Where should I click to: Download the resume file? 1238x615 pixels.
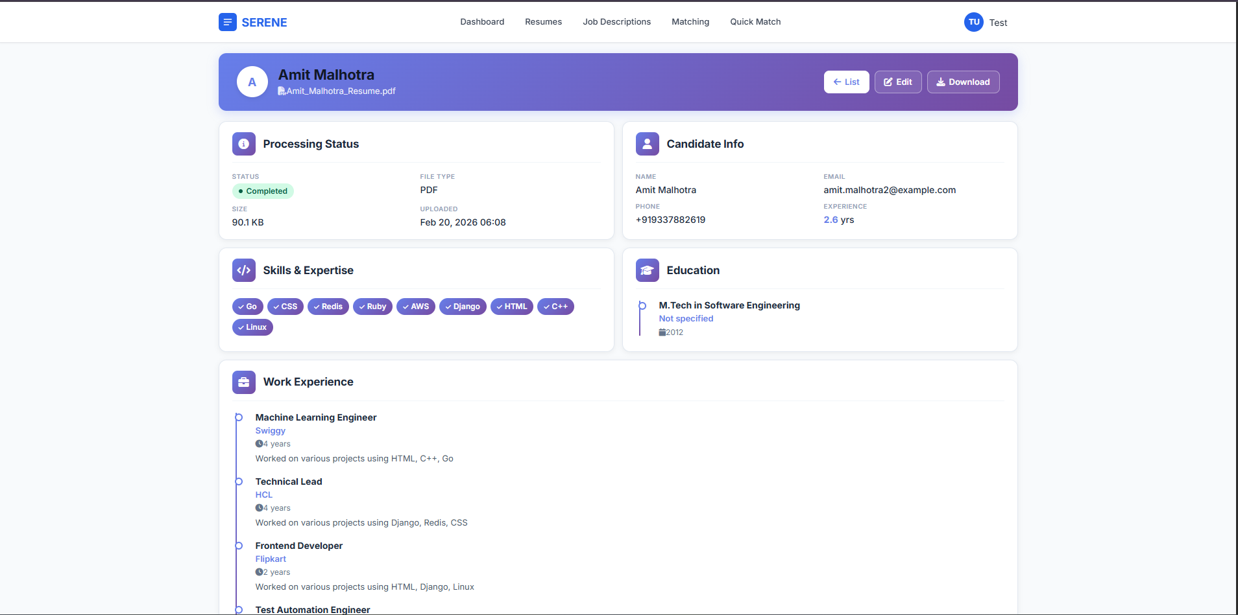point(963,82)
